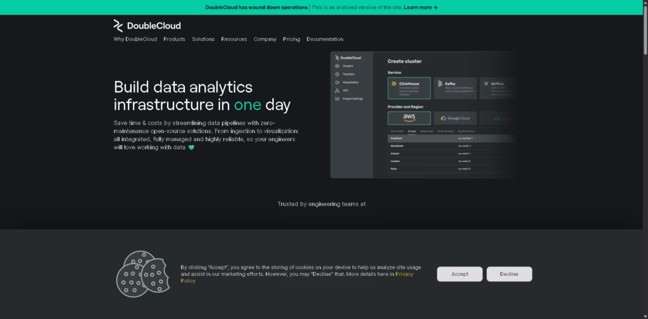Image resolution: width=648 pixels, height=319 pixels.
Task: Choose the Google Cloud provider card
Action: [455, 118]
